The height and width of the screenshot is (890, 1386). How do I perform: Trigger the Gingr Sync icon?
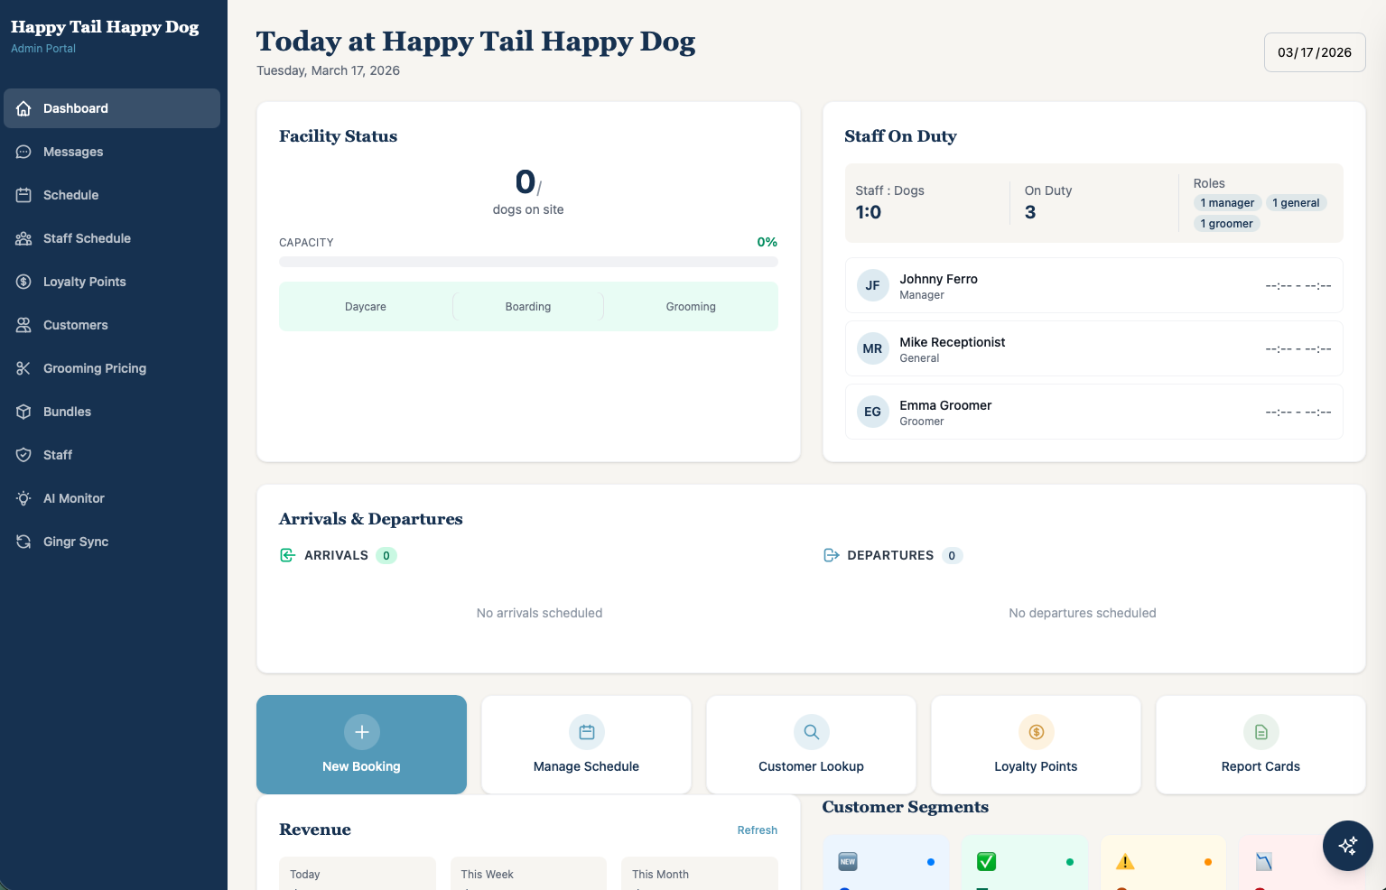coord(23,542)
